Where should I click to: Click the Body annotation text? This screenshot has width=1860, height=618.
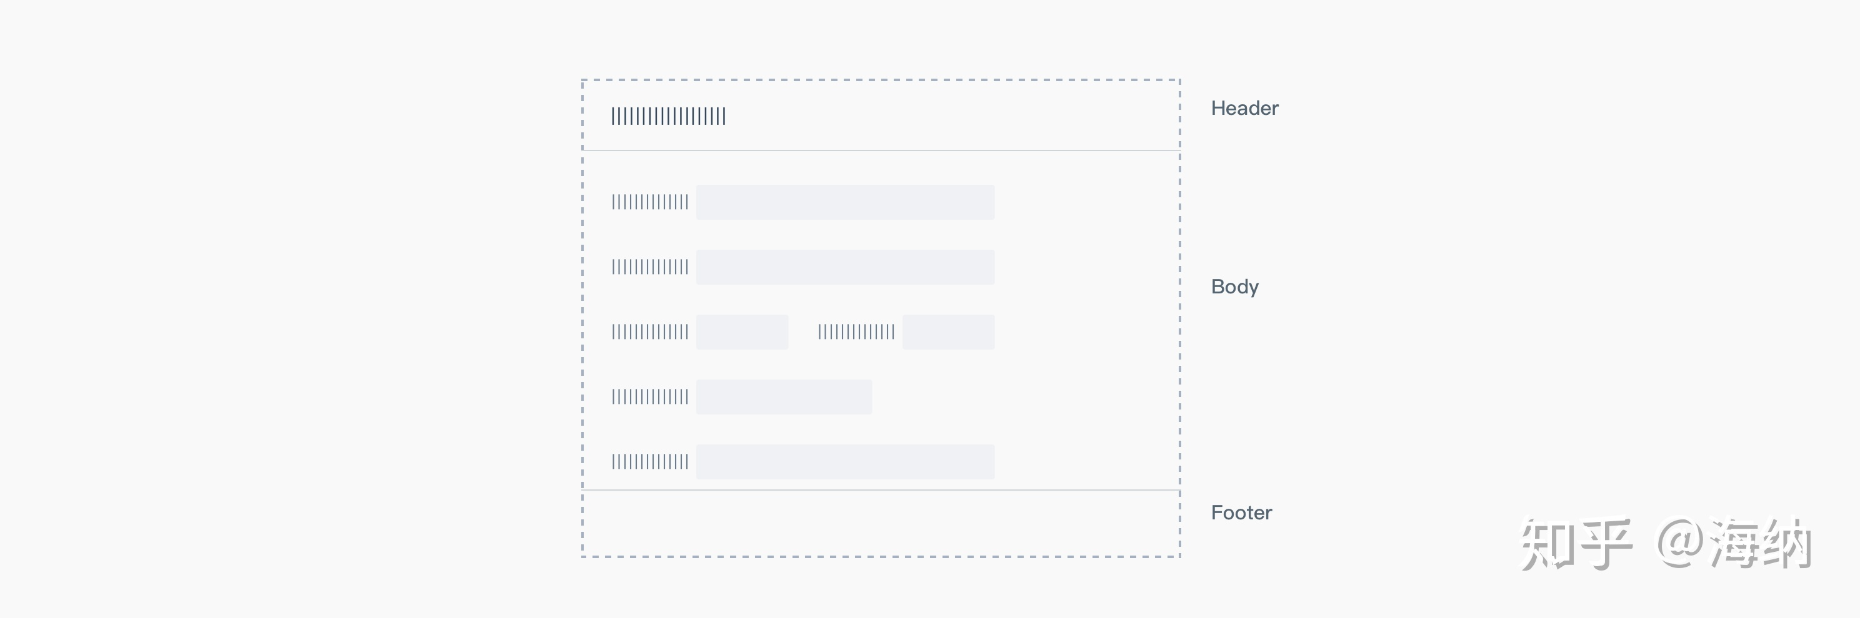pyautogui.click(x=1235, y=287)
